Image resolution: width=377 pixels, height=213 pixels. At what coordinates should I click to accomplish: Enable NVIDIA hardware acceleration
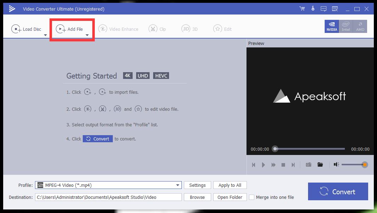point(331,26)
